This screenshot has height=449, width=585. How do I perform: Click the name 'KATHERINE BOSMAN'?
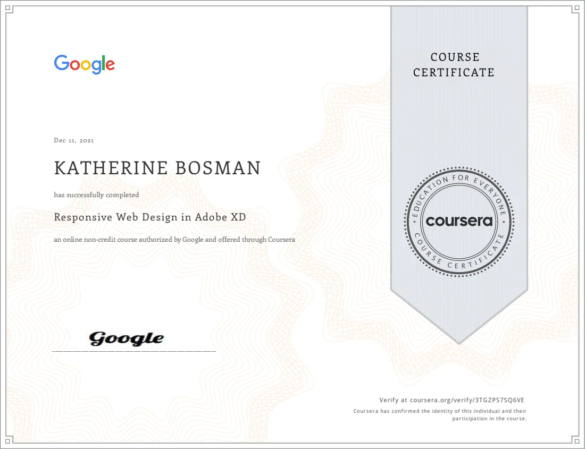tap(157, 168)
